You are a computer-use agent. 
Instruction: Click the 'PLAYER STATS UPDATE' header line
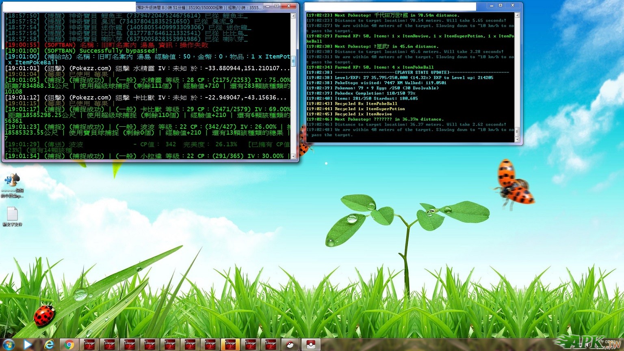[x=407, y=72]
